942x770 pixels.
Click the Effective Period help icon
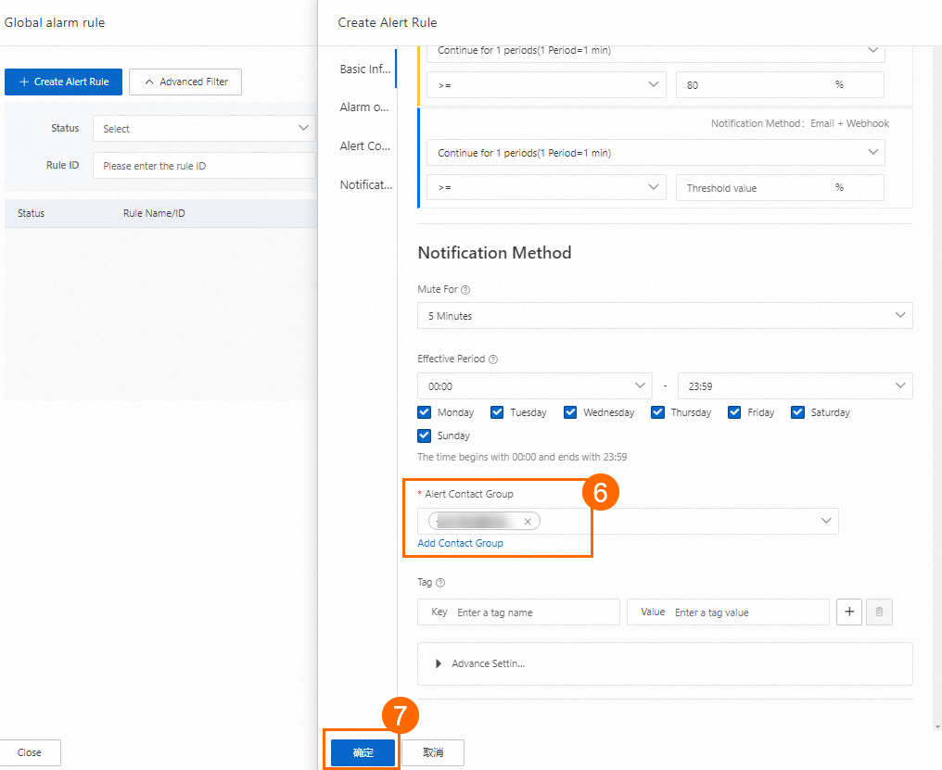[x=493, y=360]
